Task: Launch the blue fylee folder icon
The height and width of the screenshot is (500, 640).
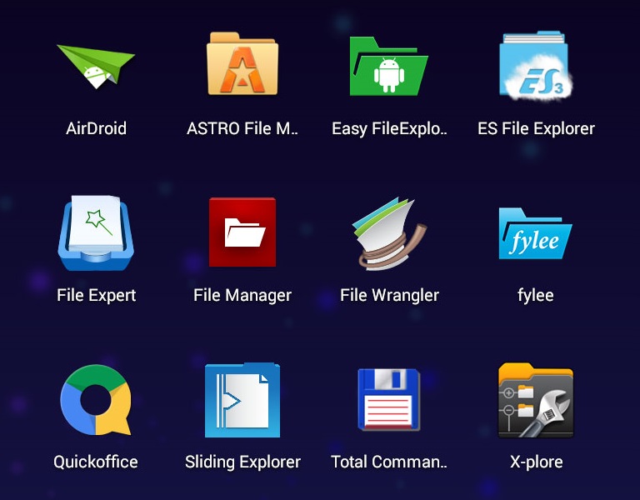Action: (535, 233)
